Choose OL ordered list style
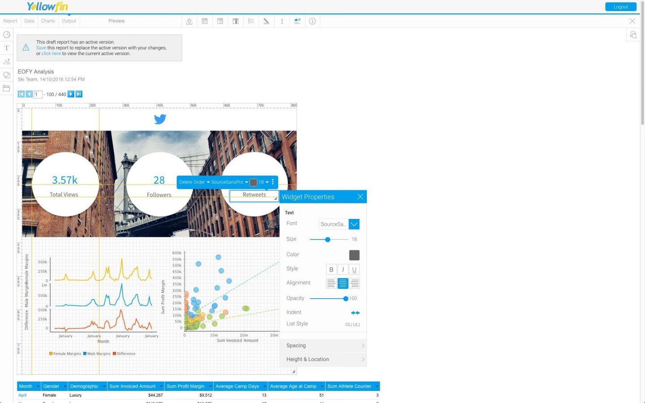 [x=348, y=324]
